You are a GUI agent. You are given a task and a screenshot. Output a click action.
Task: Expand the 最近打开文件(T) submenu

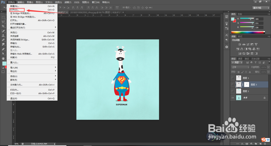[32, 28]
